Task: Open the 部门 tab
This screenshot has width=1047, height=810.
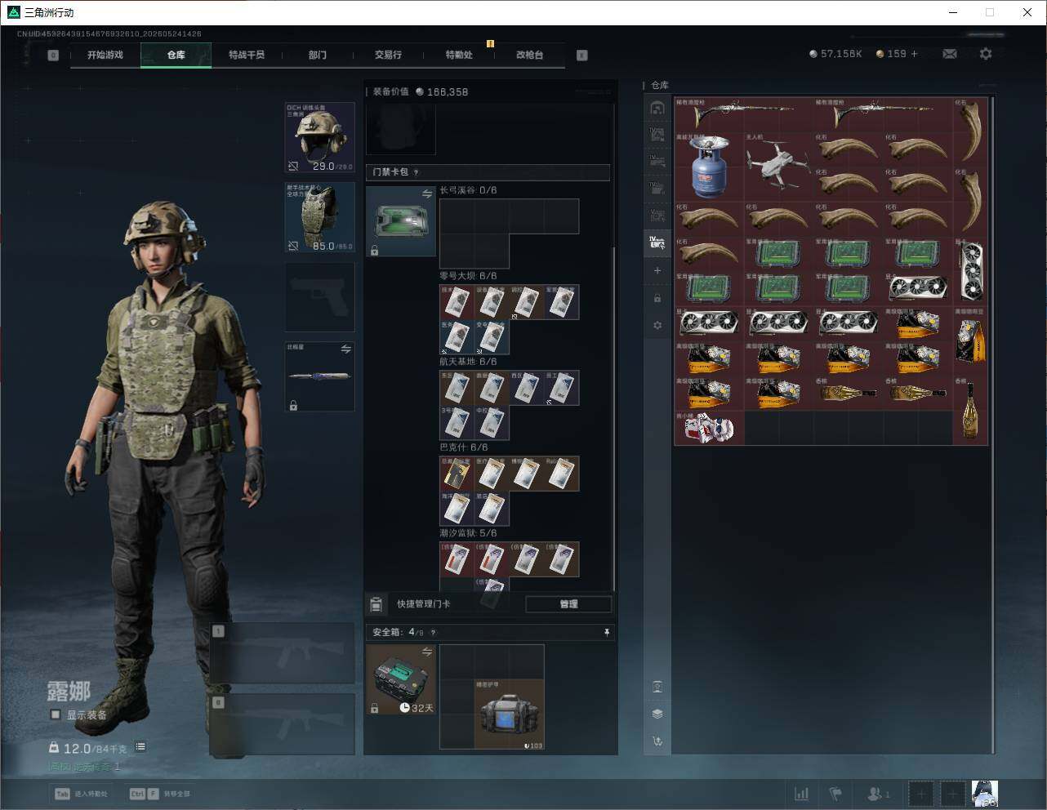Action: point(318,55)
